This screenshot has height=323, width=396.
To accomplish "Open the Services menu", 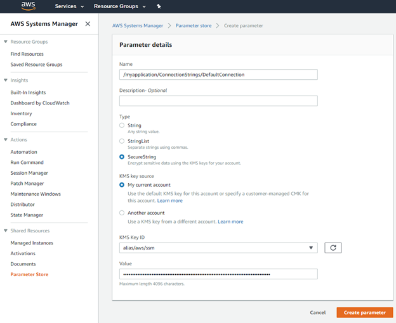I will [69, 6].
